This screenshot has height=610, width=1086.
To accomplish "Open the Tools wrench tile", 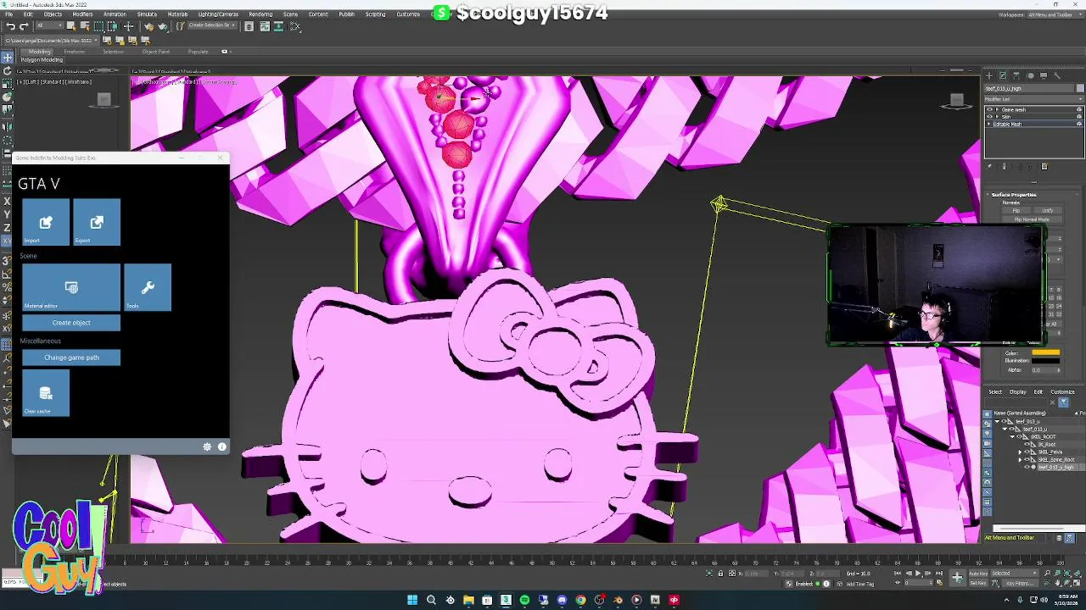I will (x=148, y=287).
